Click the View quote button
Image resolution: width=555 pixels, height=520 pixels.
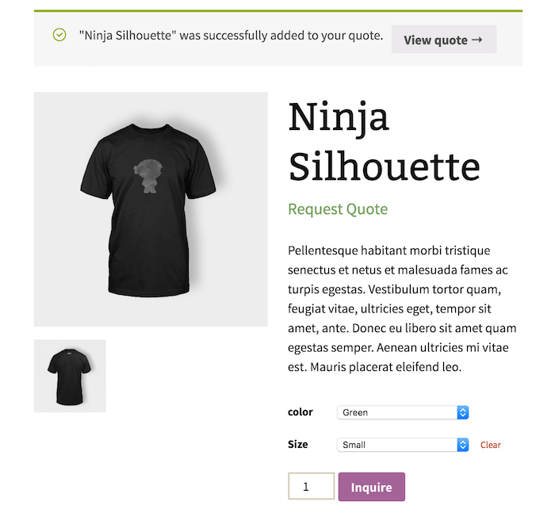coord(444,40)
